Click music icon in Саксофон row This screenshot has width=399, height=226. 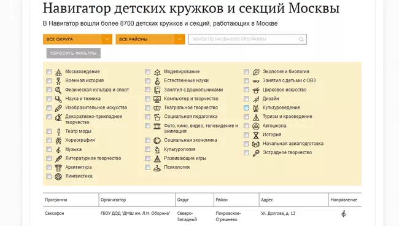coord(344,214)
